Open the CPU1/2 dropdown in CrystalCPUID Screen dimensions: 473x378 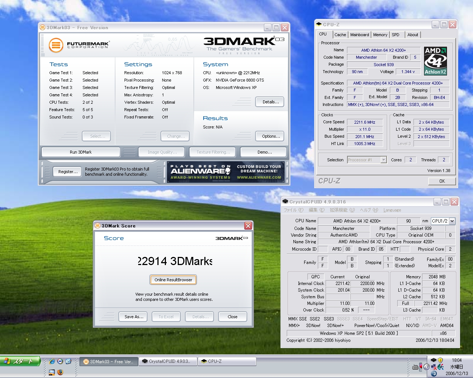click(x=453, y=221)
